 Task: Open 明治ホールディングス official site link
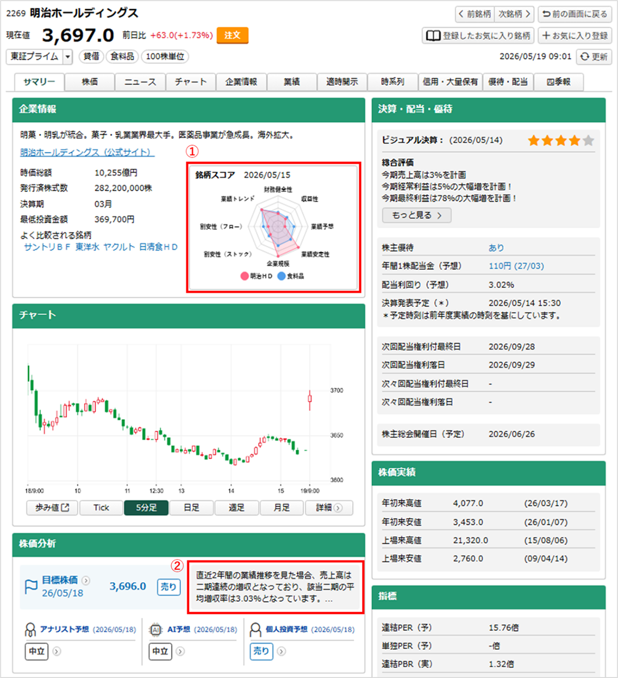tap(87, 152)
